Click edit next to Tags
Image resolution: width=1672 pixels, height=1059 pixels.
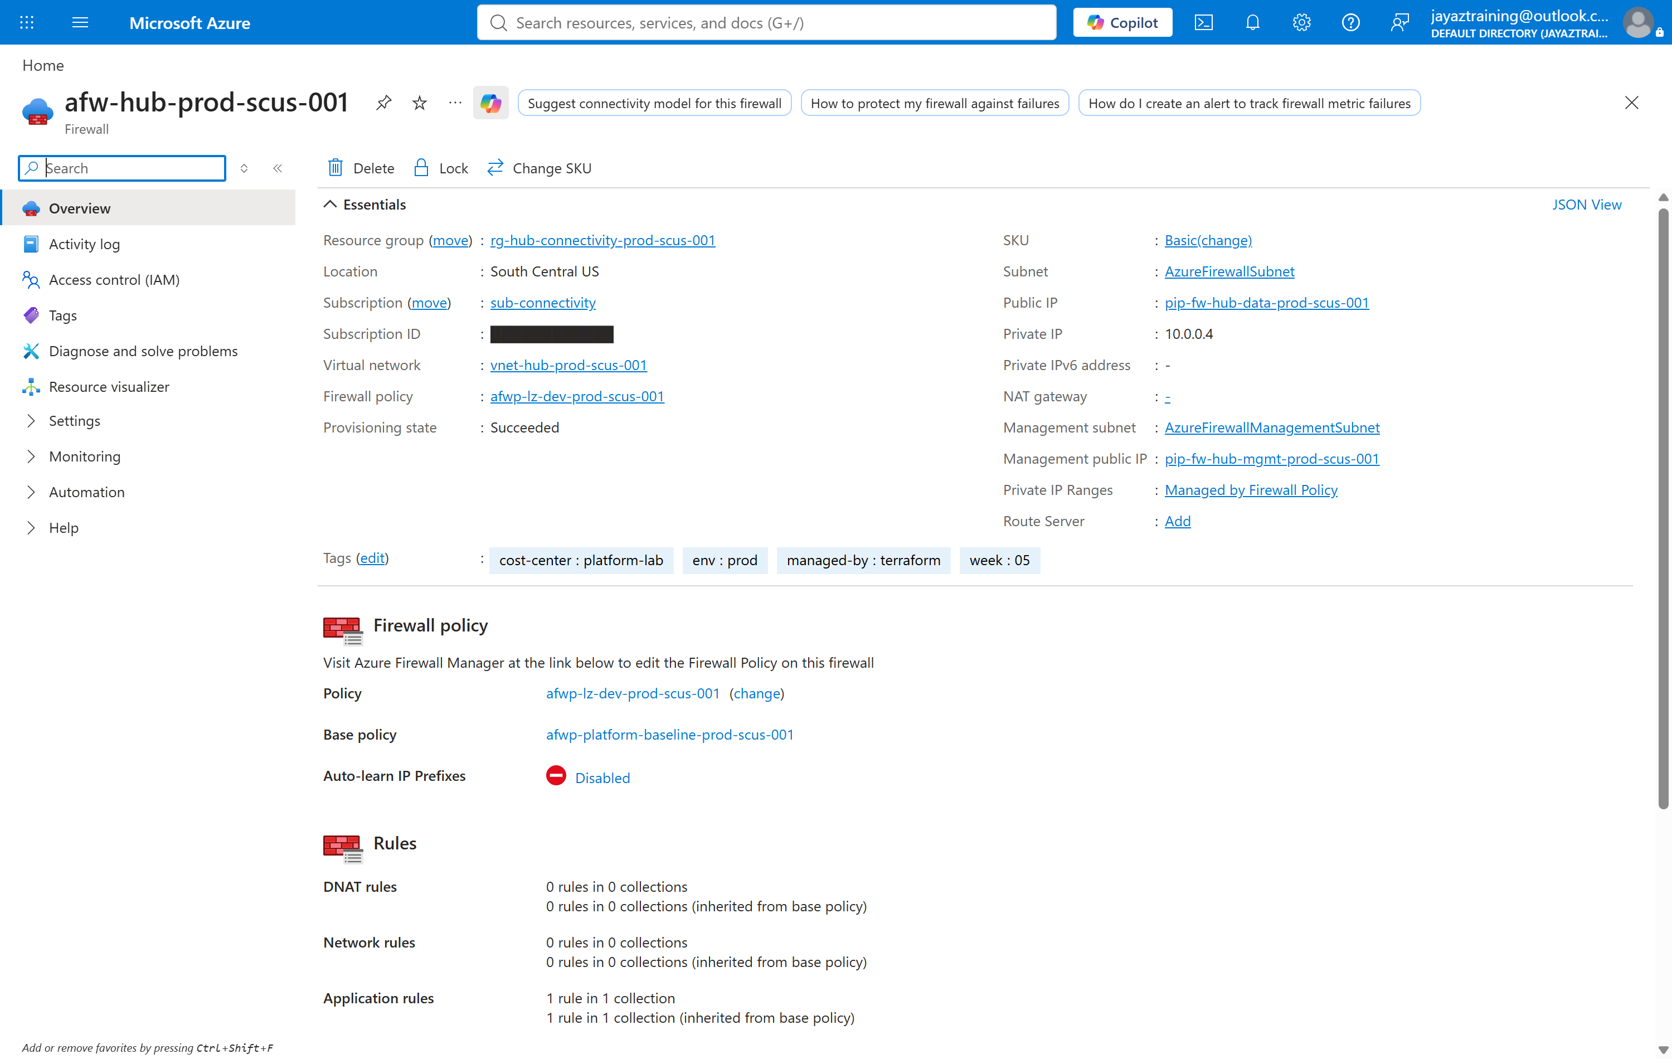[372, 558]
